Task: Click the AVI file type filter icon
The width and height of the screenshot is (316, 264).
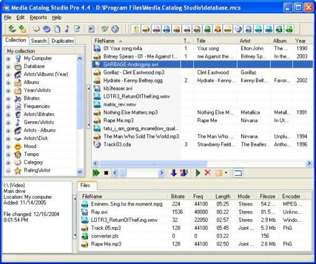Action: coord(248,29)
